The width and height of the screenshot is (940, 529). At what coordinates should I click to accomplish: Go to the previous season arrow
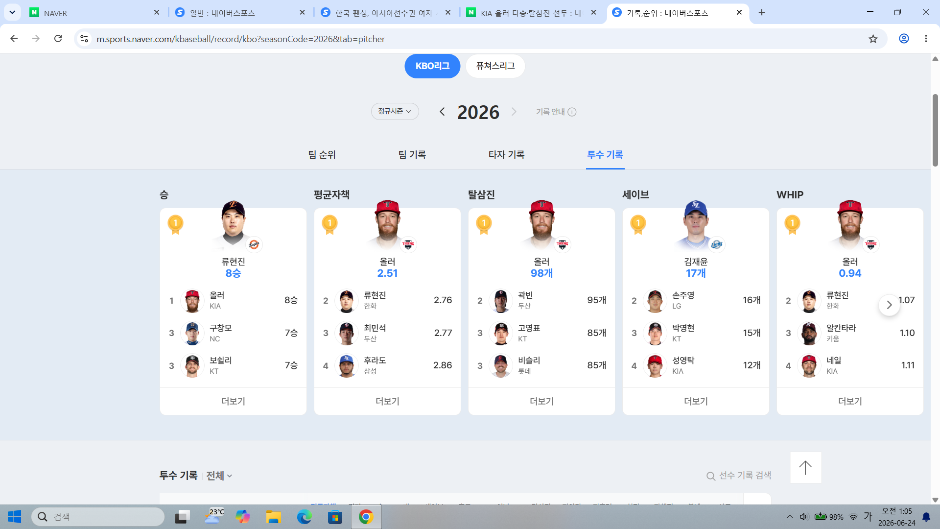click(x=442, y=112)
